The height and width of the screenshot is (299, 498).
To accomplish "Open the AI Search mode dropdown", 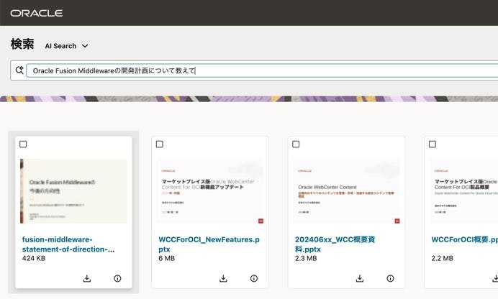I will tap(66, 46).
